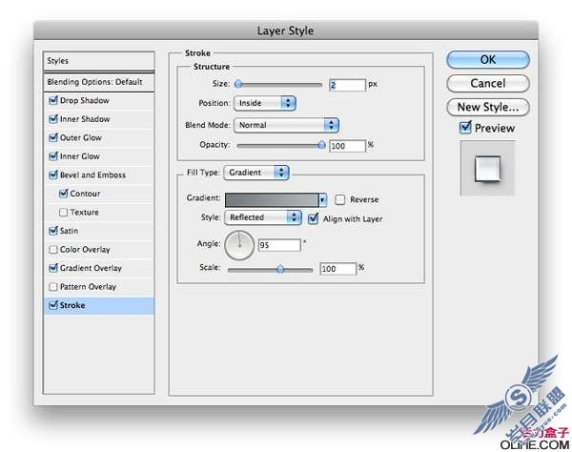Open the Pattern Overlay settings
This screenshot has width=572, height=452.
click(88, 287)
